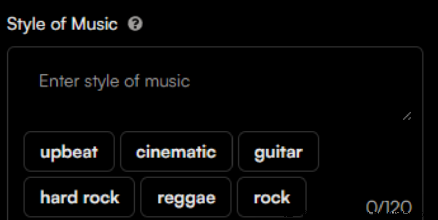This screenshot has width=438, height=220.
Task: Click the text area resize handle
Action: pyautogui.click(x=407, y=117)
